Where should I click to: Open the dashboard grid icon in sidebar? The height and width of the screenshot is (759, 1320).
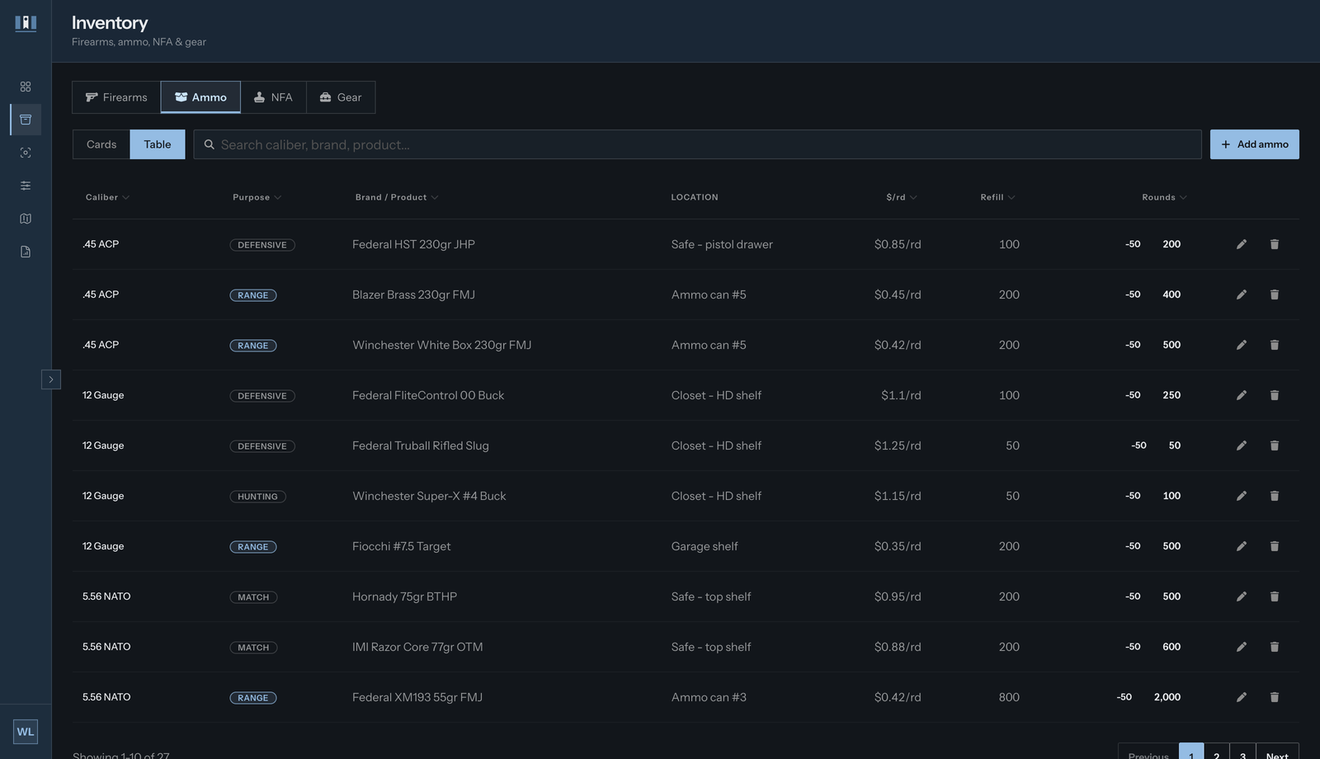point(26,87)
